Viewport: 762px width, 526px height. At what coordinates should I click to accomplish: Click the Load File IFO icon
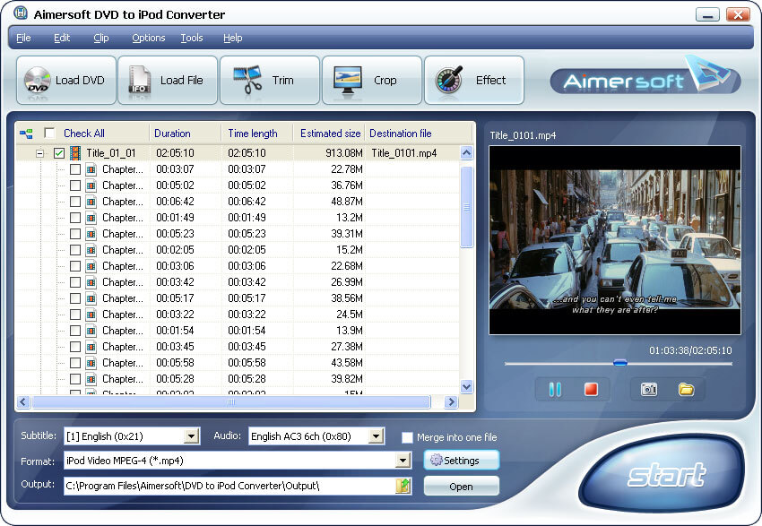(x=140, y=81)
